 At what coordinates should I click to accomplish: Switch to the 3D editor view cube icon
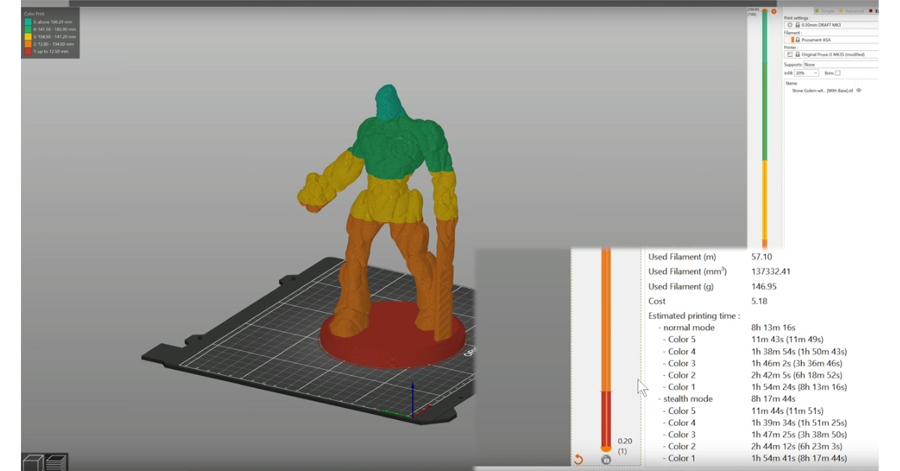coord(33,462)
